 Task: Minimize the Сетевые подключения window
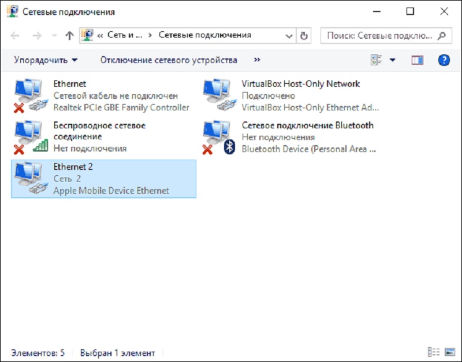(377, 12)
